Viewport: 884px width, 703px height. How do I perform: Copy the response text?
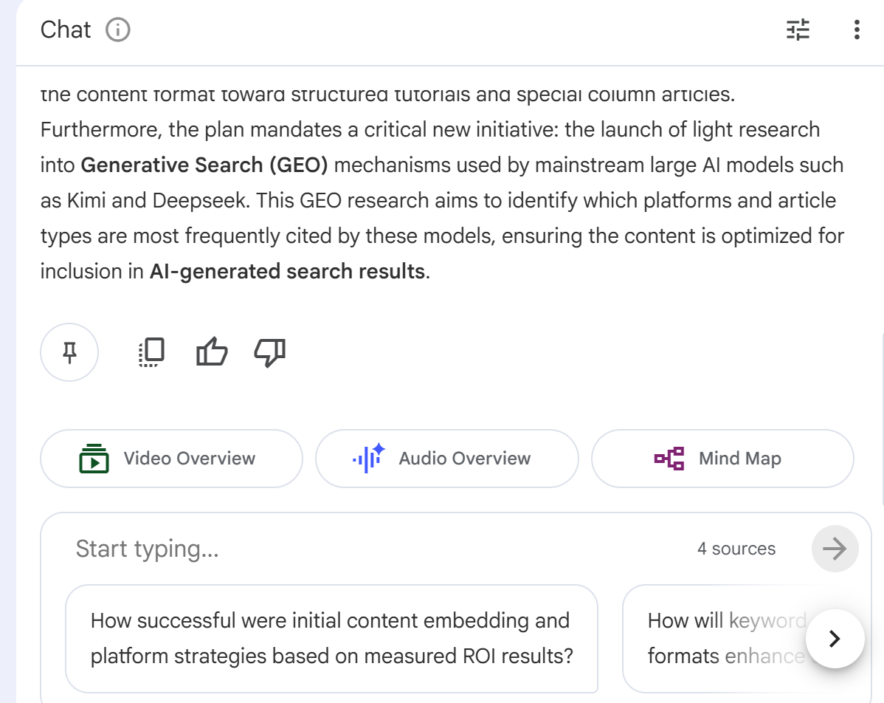coord(152,353)
